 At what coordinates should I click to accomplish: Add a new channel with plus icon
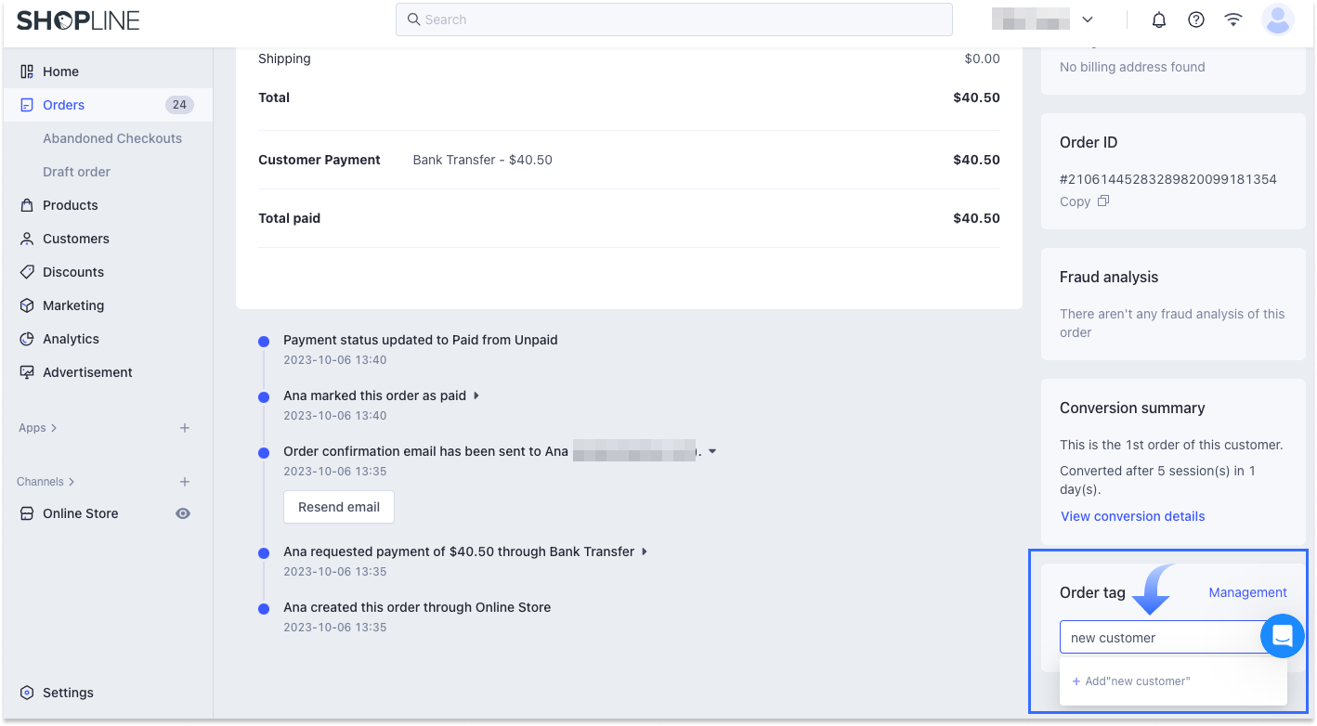click(185, 482)
